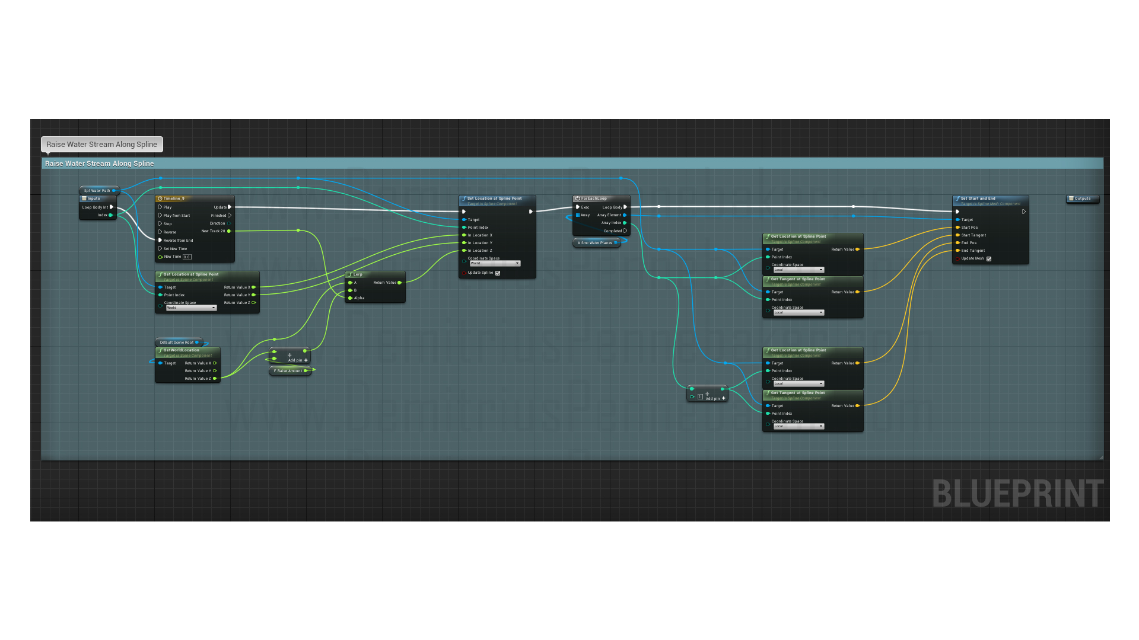The width and height of the screenshot is (1139, 640).
Task: Click the Timeline Stop exec pin
Action: point(160,224)
